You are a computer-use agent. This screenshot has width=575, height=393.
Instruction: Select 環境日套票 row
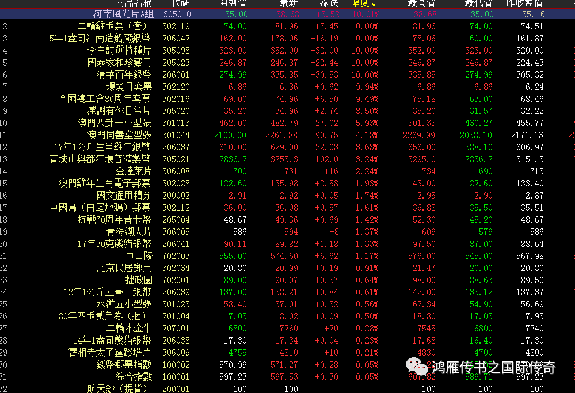click(129, 87)
